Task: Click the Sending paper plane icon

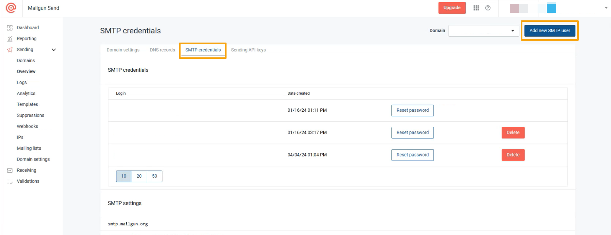Action: click(10, 50)
